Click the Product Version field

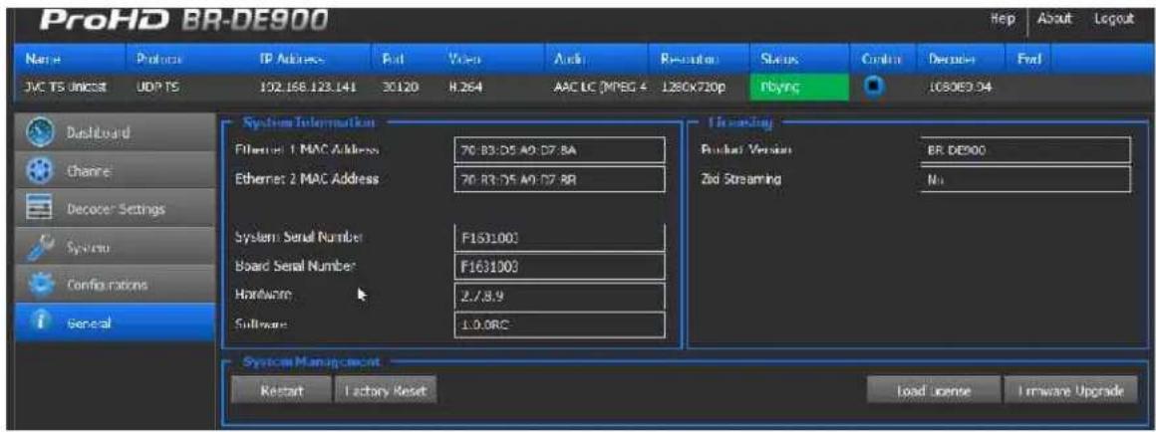coord(1024,151)
